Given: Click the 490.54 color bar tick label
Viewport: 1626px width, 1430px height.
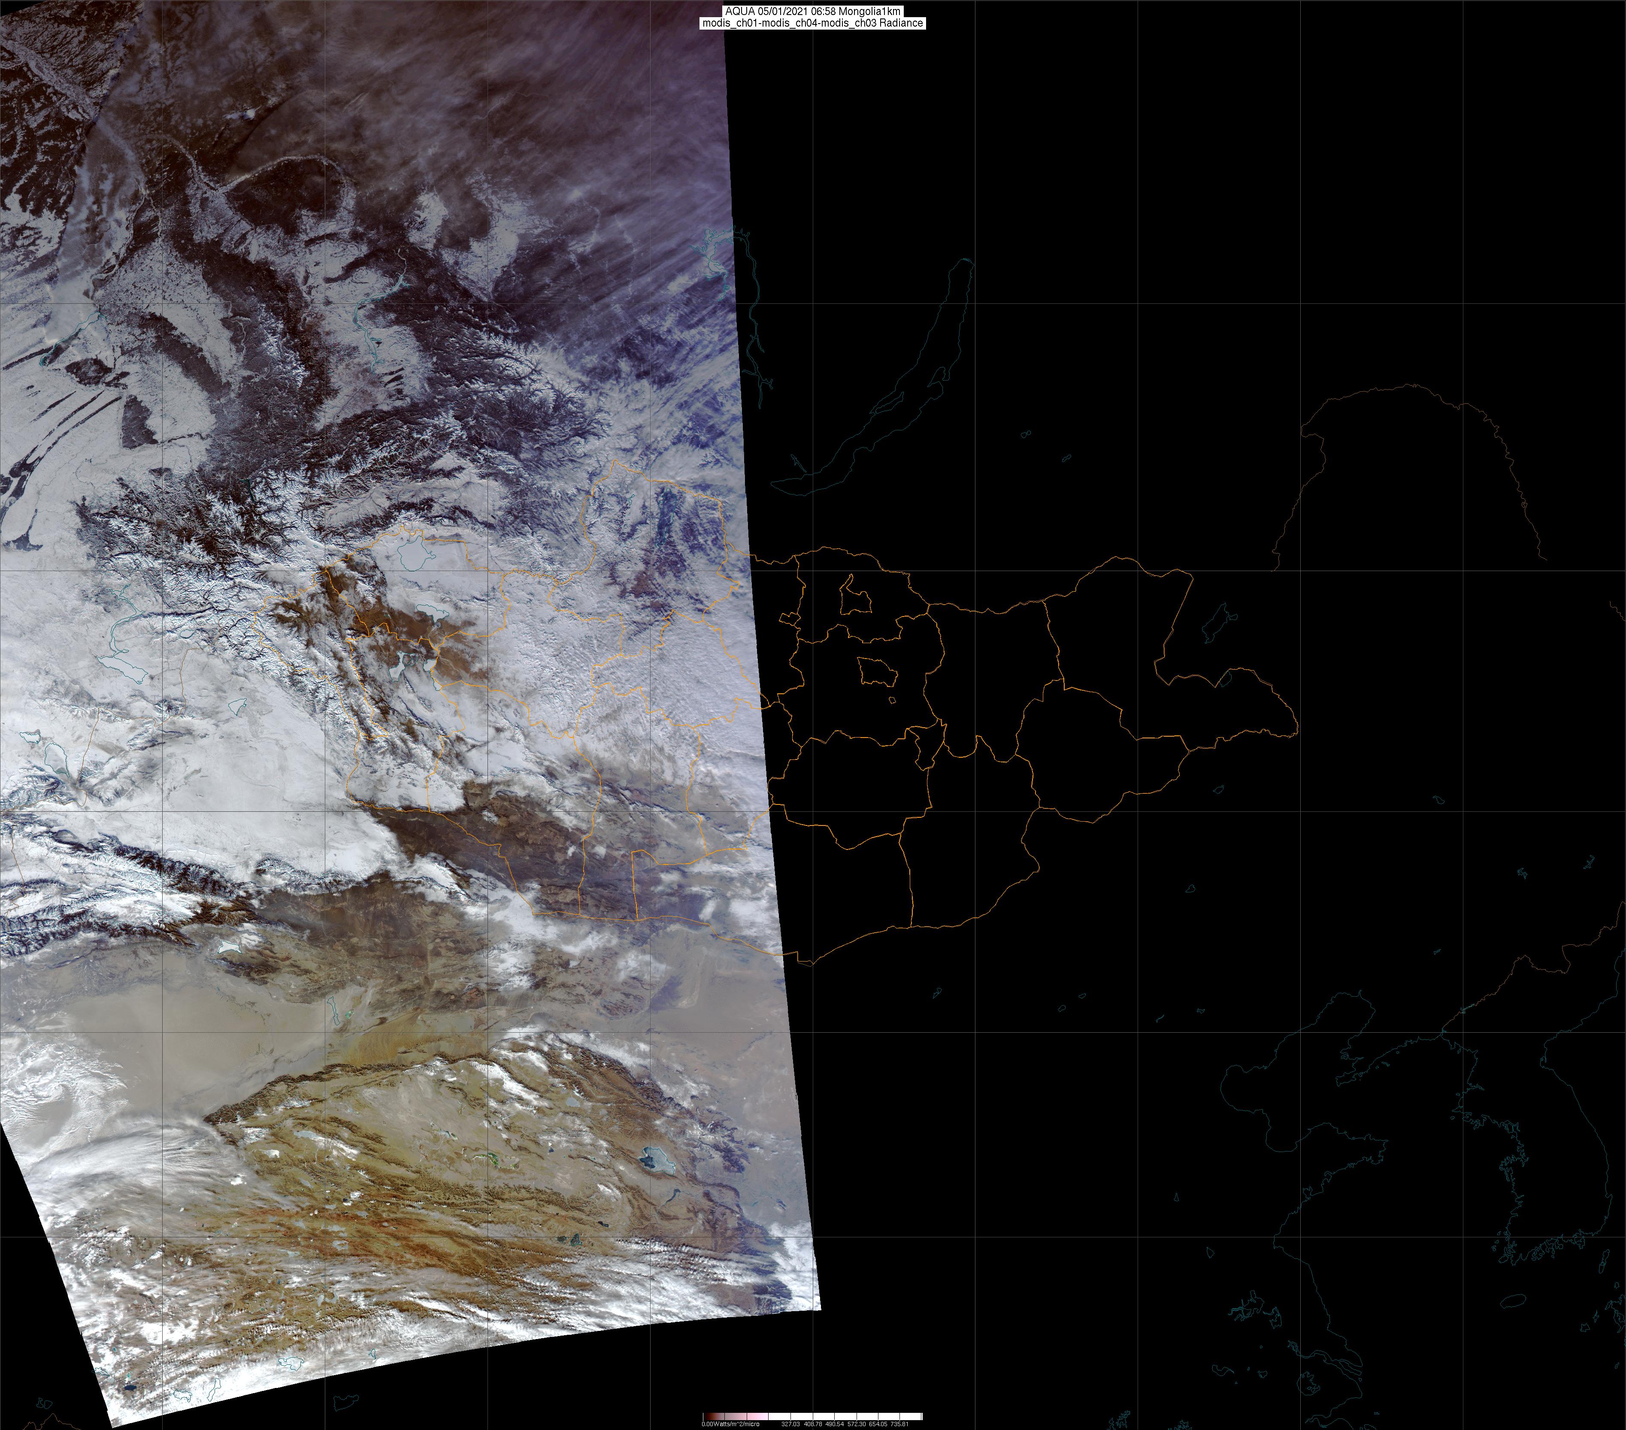Looking at the screenshot, I should click(x=835, y=1424).
